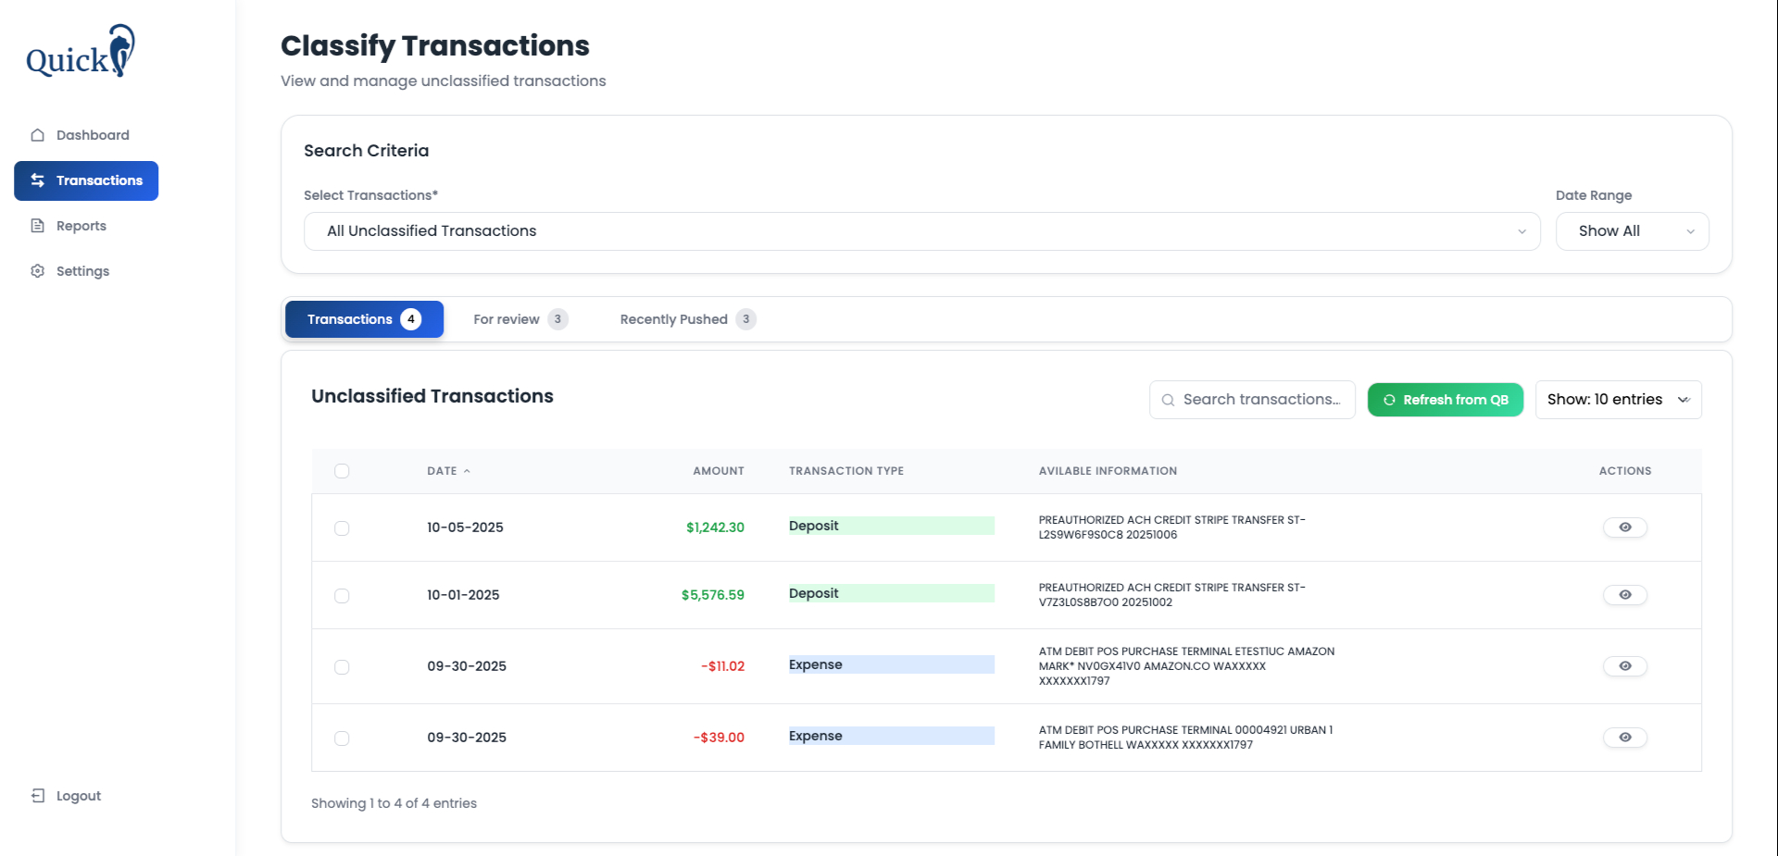
Task: View details of the -$39.00 expense
Action: click(x=1624, y=738)
